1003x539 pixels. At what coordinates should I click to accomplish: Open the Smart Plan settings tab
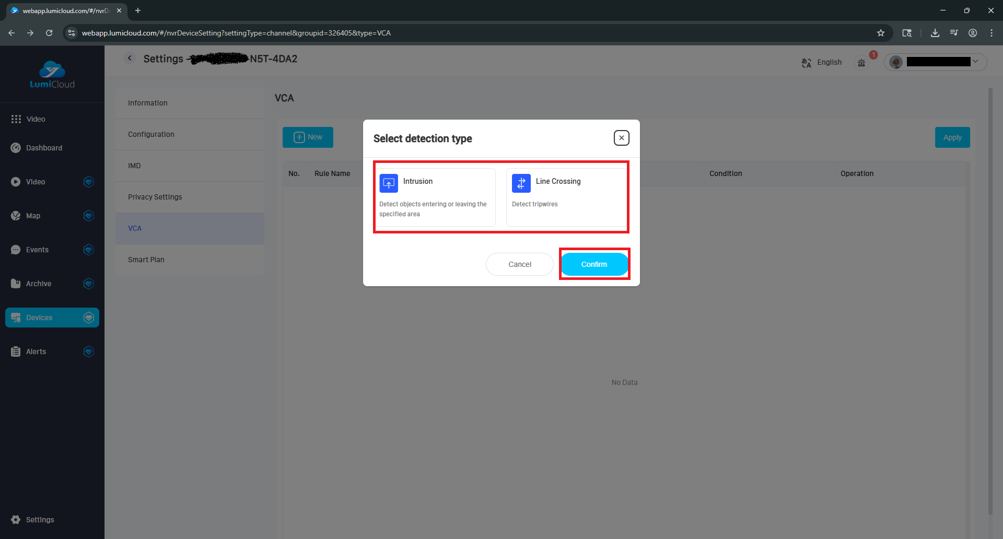click(x=146, y=260)
